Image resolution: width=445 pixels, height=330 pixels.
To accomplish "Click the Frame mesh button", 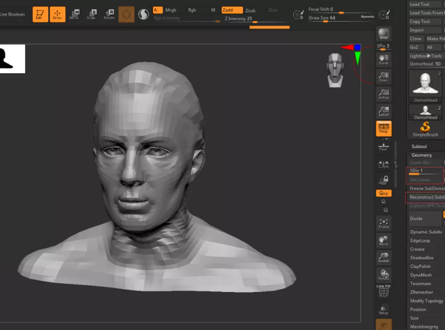I will coord(384,223).
